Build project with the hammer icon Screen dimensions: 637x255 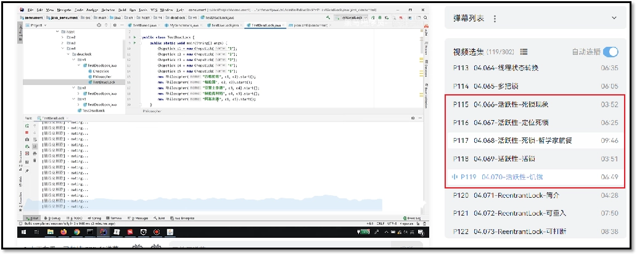[328, 18]
